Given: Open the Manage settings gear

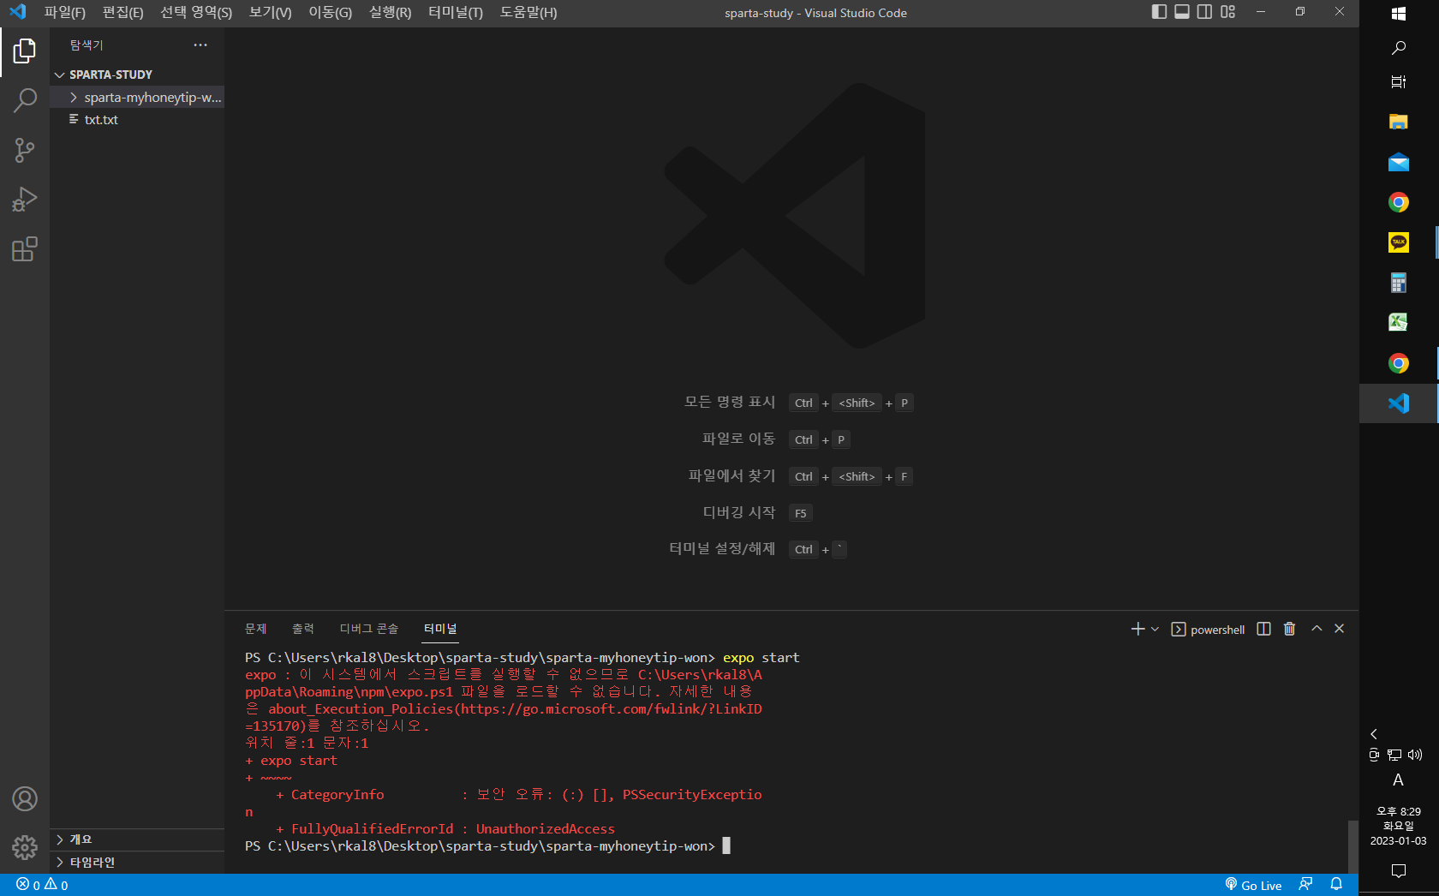Looking at the screenshot, I should (x=25, y=847).
